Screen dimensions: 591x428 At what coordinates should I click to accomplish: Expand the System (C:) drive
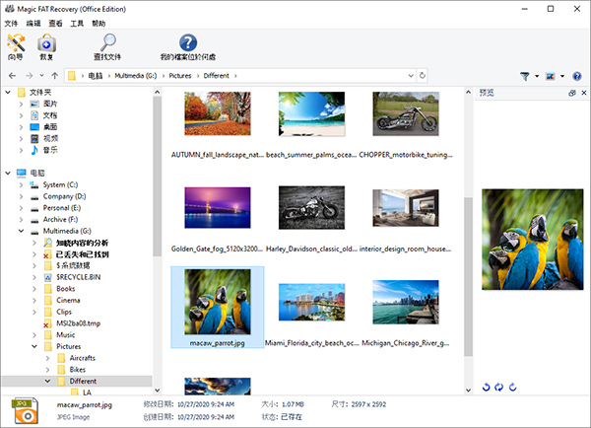click(x=21, y=185)
